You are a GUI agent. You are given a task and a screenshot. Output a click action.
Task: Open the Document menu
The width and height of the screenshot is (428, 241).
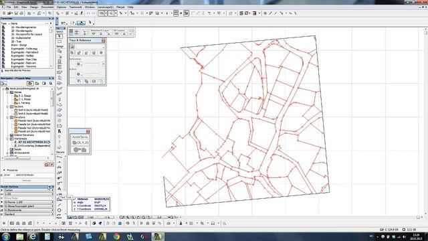[47, 7]
